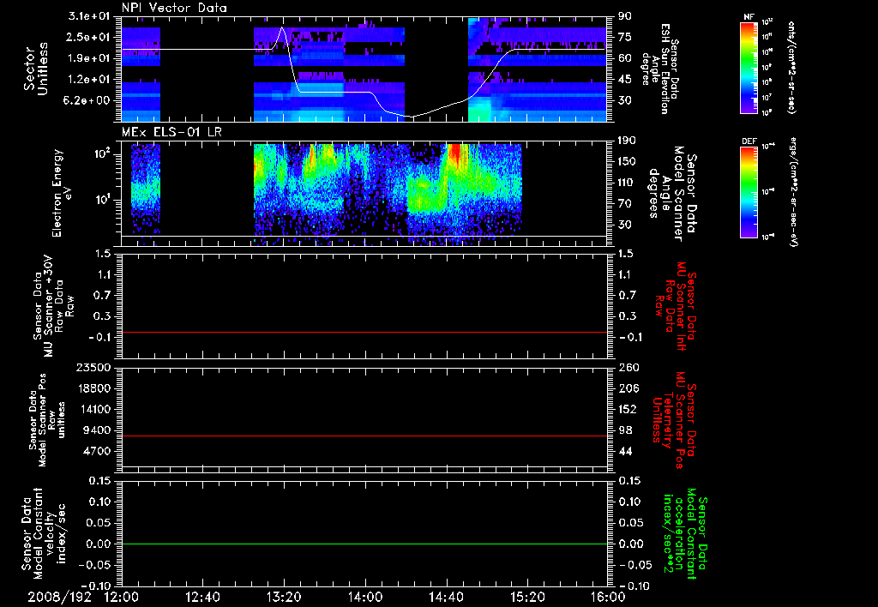Click the '1.9e+01' sector tick value
Viewport: 878px width, 607px height.
pos(89,58)
